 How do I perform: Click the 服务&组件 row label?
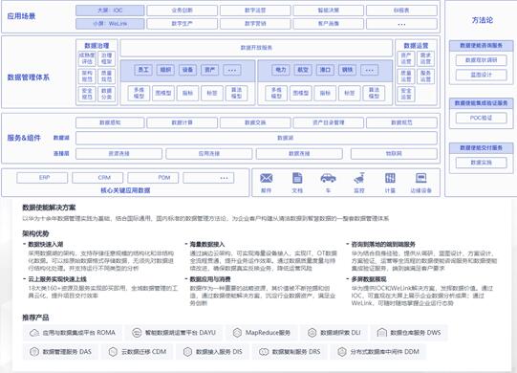(x=24, y=138)
